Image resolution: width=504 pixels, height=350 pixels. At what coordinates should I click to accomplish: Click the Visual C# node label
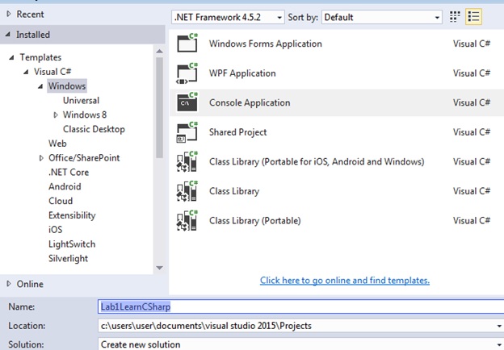(52, 72)
